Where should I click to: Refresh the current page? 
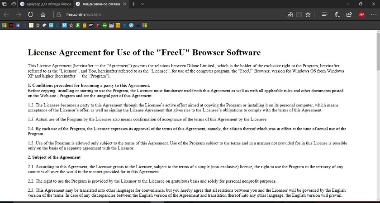(x=31, y=15)
